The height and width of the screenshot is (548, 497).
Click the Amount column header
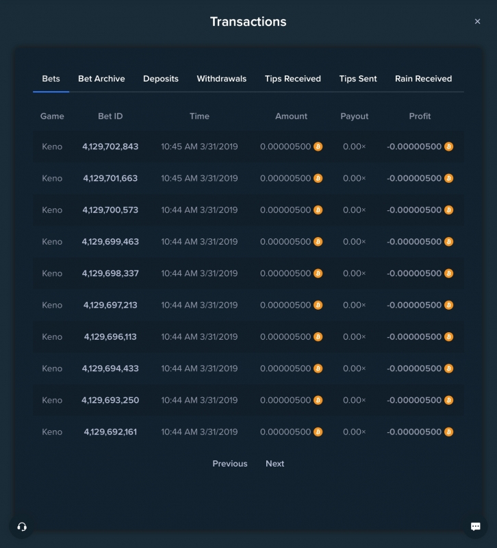[291, 116]
